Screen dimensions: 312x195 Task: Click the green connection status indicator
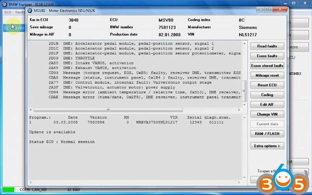pos(8,189)
